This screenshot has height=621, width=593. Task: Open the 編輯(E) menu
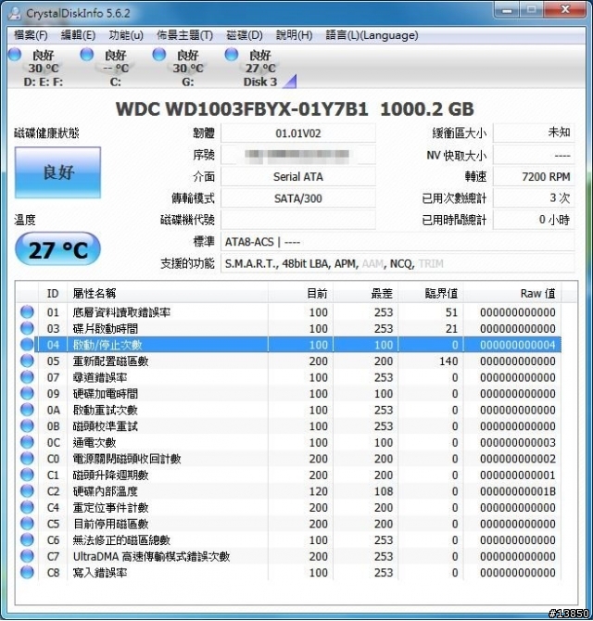coord(78,35)
